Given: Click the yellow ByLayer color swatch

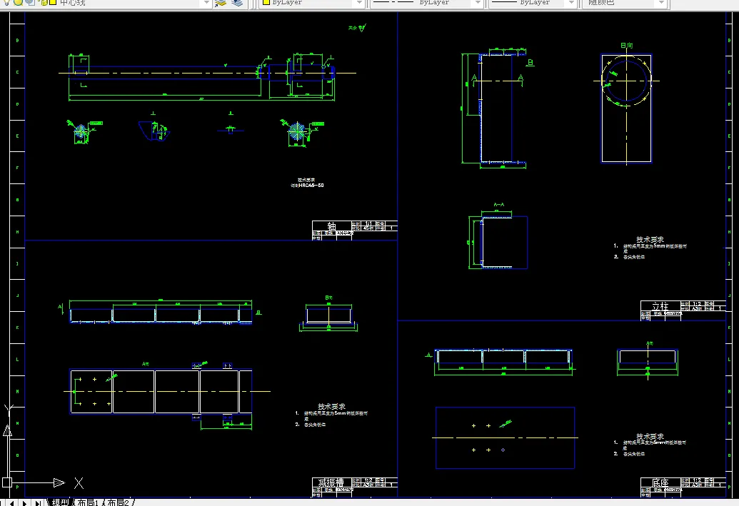Looking at the screenshot, I should [266, 2].
